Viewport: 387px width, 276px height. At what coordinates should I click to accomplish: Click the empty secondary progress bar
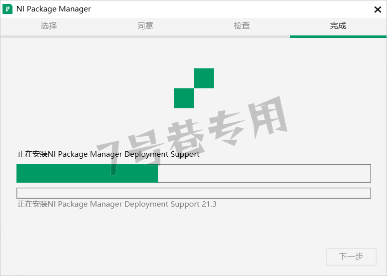coord(194,193)
